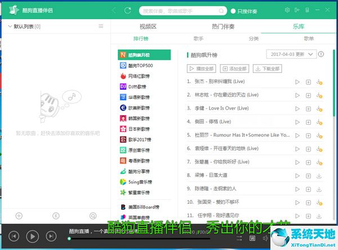Play song 1 张杰

(297, 82)
